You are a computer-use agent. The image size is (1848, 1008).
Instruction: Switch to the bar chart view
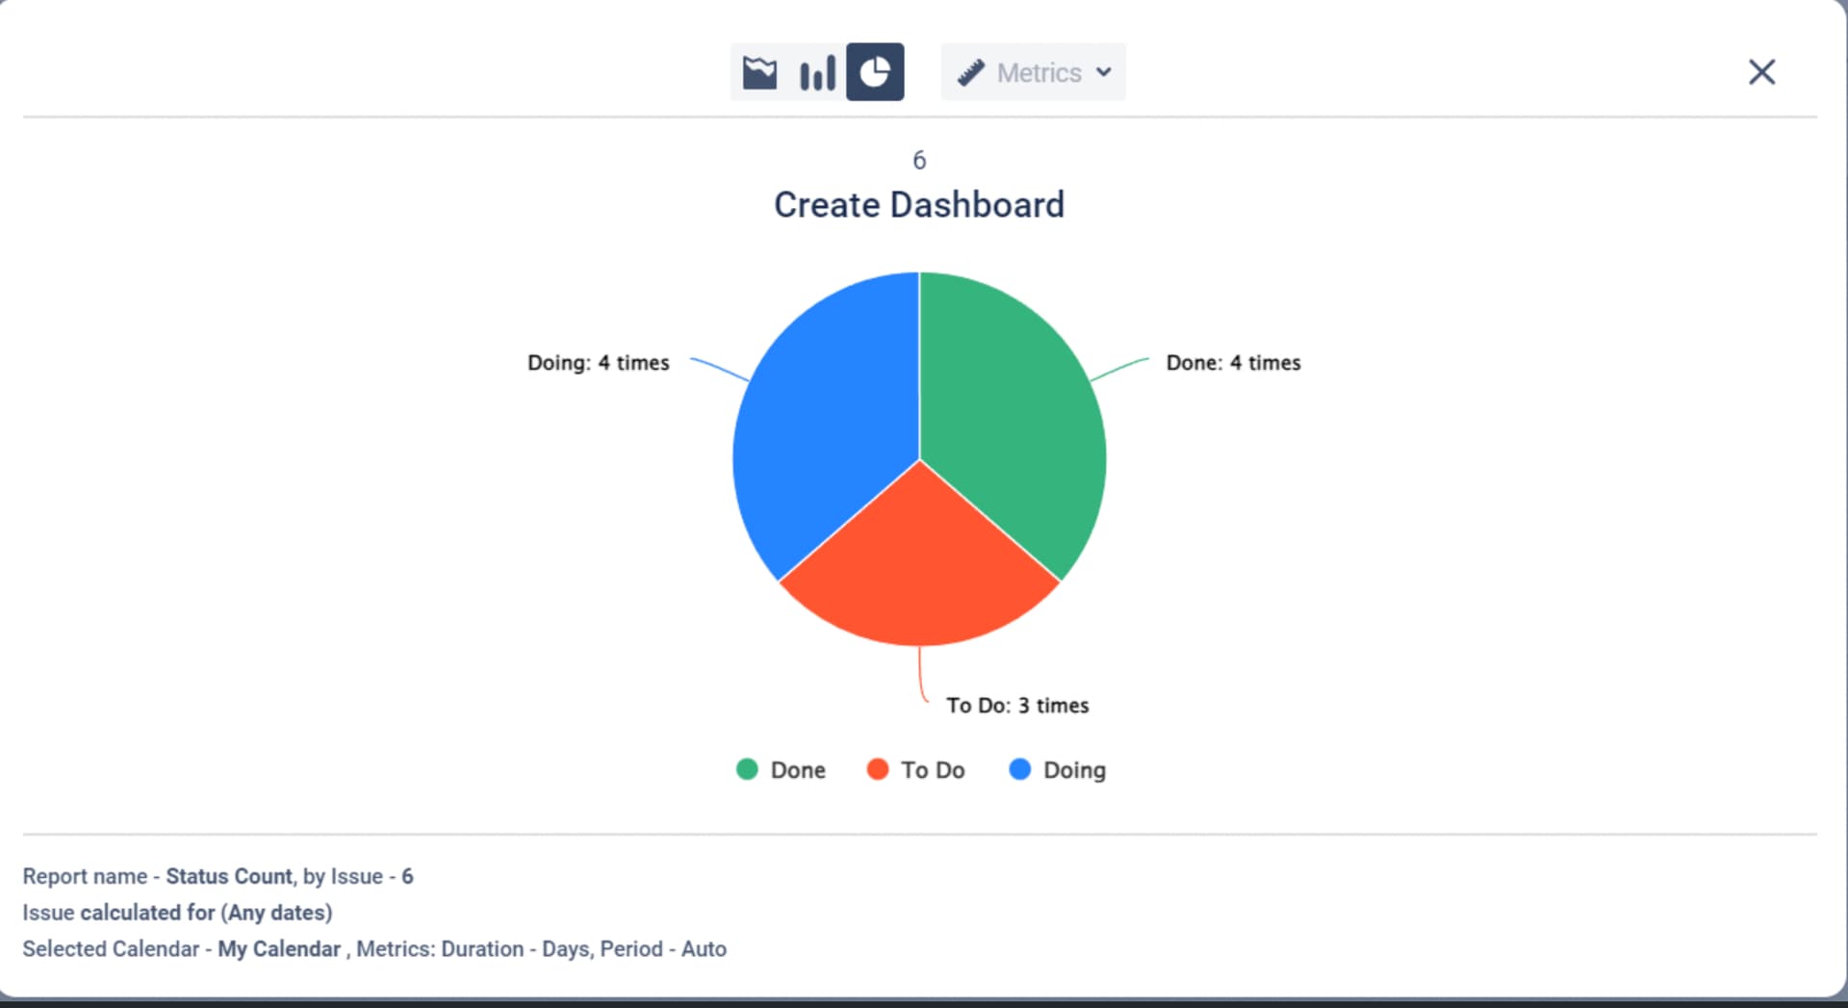coord(817,72)
